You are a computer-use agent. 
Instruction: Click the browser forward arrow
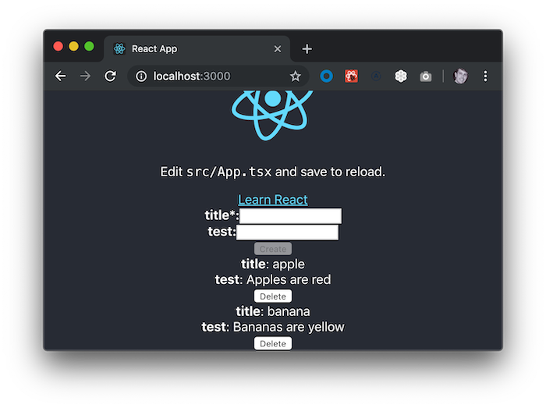point(85,76)
